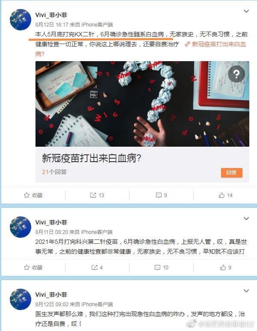This screenshot has height=331, width=257.
Task: Click the 收藏 star on the second post
Action: pyautogui.click(x=27, y=267)
